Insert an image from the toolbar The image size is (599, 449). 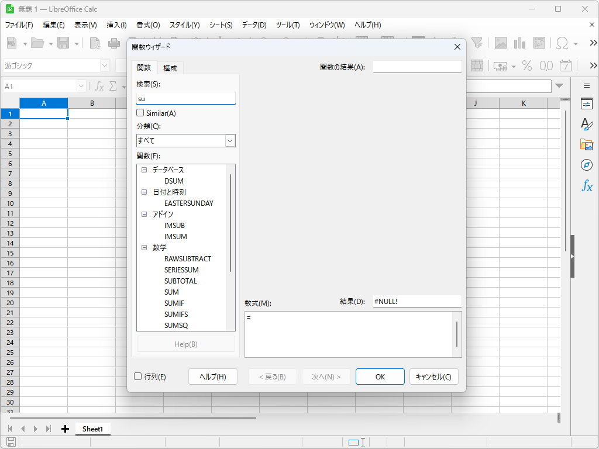[501, 43]
